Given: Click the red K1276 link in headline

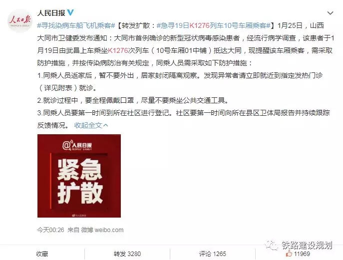Looking at the screenshot, I should coord(200,25).
